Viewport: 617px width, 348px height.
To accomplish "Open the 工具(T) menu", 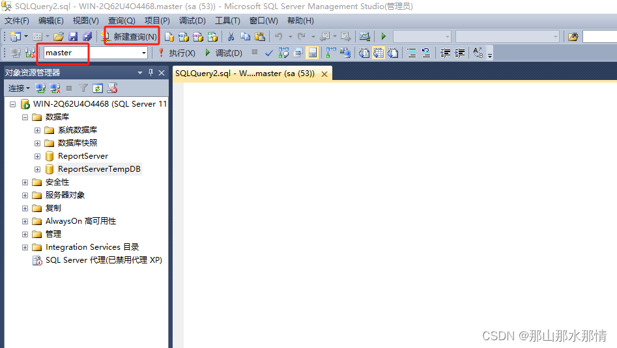I will 227,21.
